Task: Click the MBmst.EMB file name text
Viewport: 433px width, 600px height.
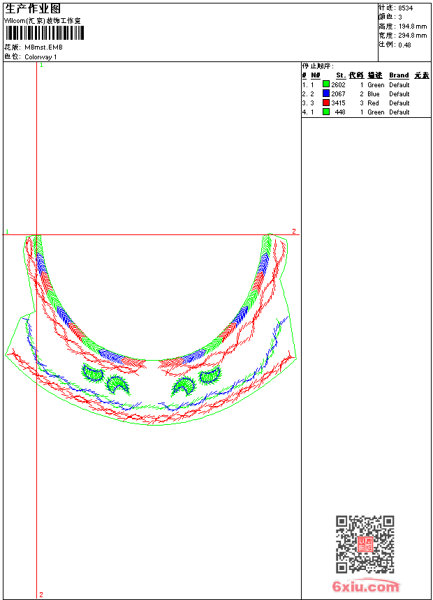Action: (43, 47)
